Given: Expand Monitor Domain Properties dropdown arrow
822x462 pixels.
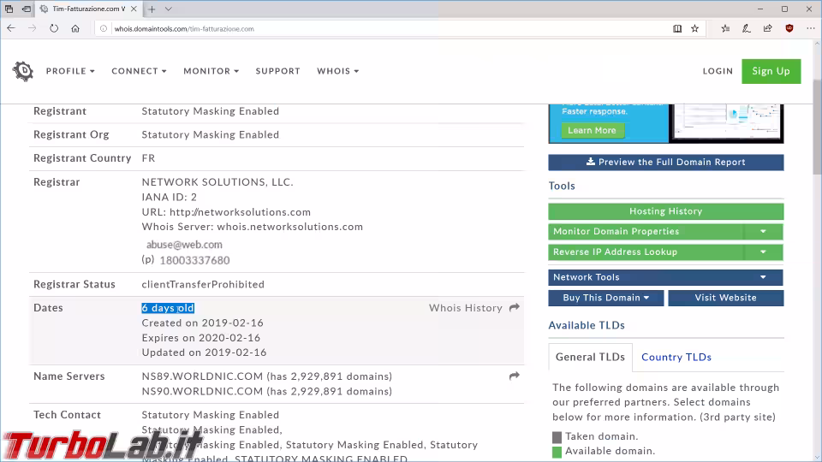Looking at the screenshot, I should (x=763, y=232).
